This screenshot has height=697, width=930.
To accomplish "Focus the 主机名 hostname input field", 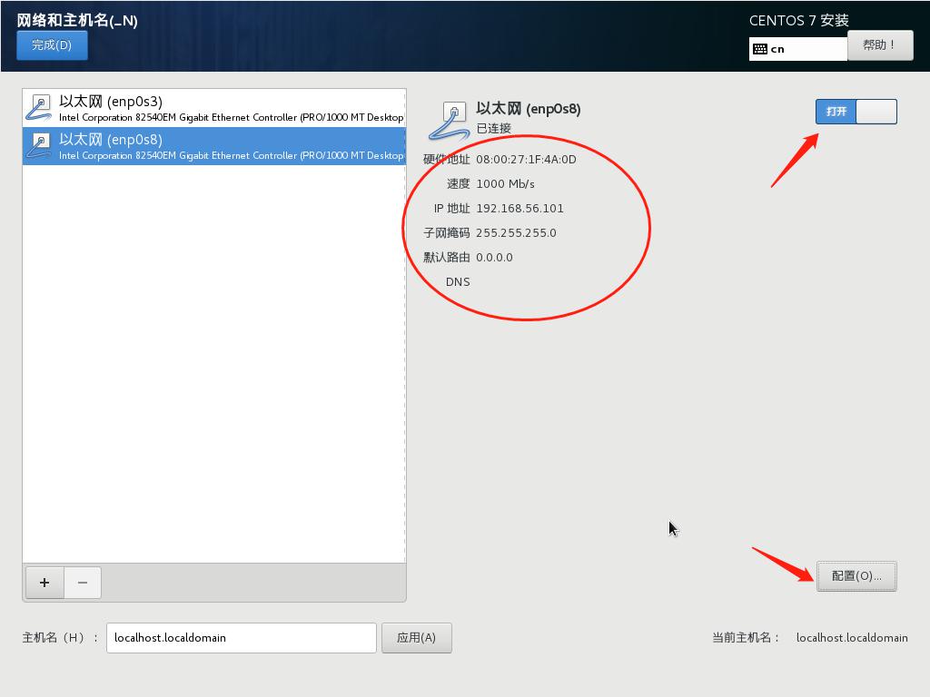I will click(242, 638).
